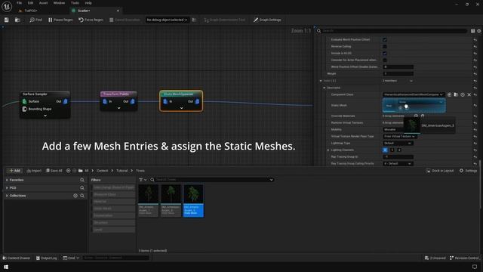Click the clear X icon next to Component Class

pyautogui.click(x=469, y=94)
